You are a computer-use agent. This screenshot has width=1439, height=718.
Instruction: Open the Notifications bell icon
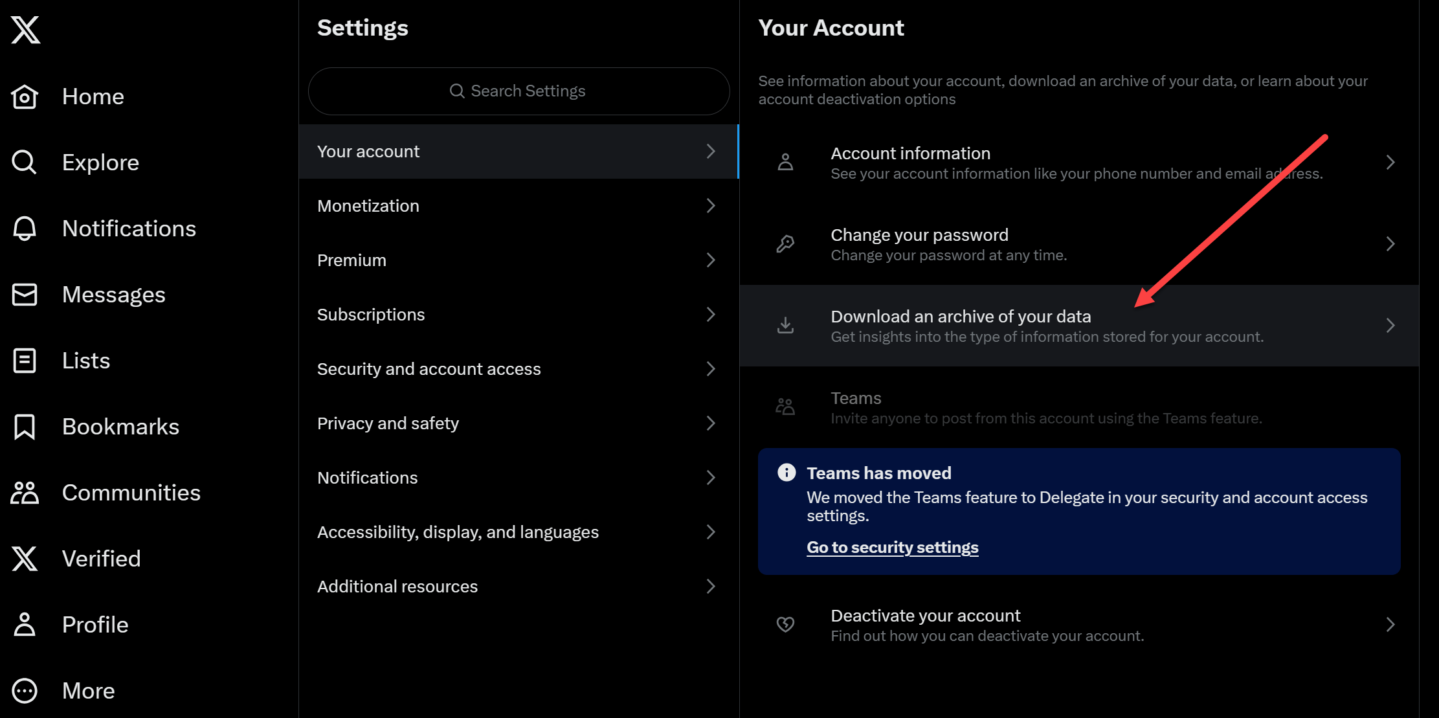point(25,229)
